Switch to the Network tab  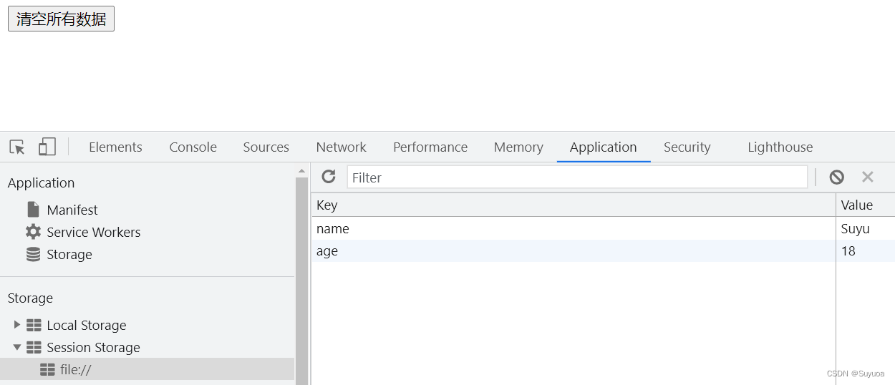pos(341,147)
